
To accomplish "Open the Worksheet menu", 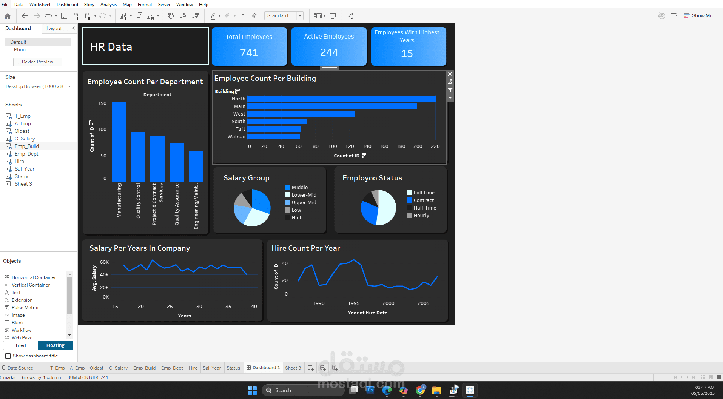I will tap(40, 5).
